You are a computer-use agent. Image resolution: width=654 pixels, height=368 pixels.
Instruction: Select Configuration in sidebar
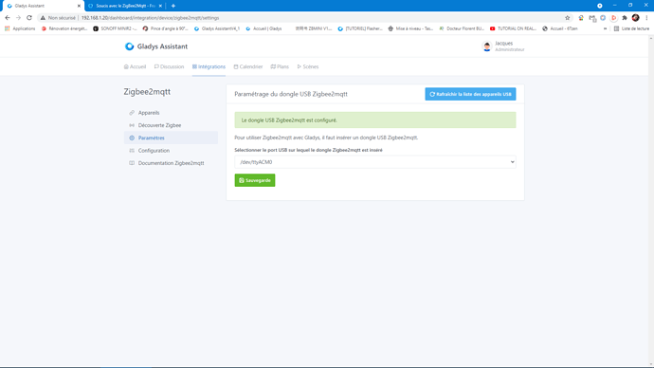coord(171,151)
